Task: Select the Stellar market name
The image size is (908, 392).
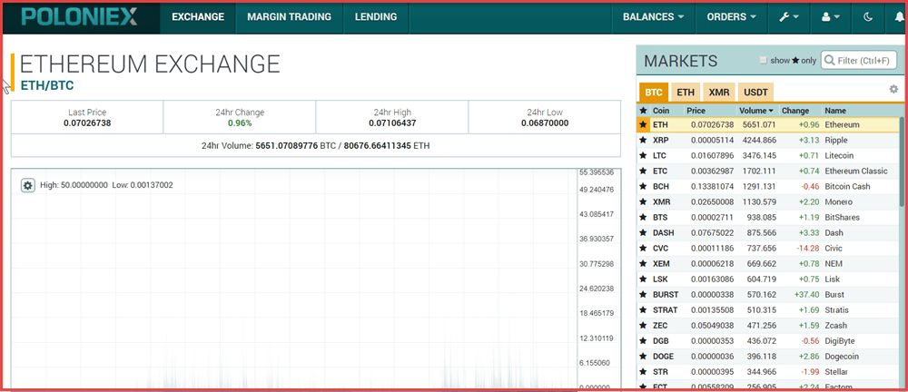Action: (836, 372)
